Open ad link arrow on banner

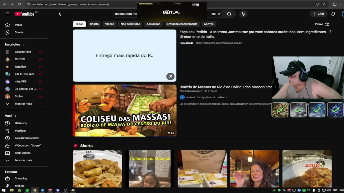point(170,76)
